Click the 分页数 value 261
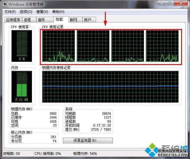The width and height of the screenshot is (190, 159). (x=53, y=137)
